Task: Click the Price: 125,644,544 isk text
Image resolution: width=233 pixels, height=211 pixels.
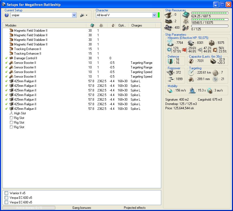Action: (180, 108)
